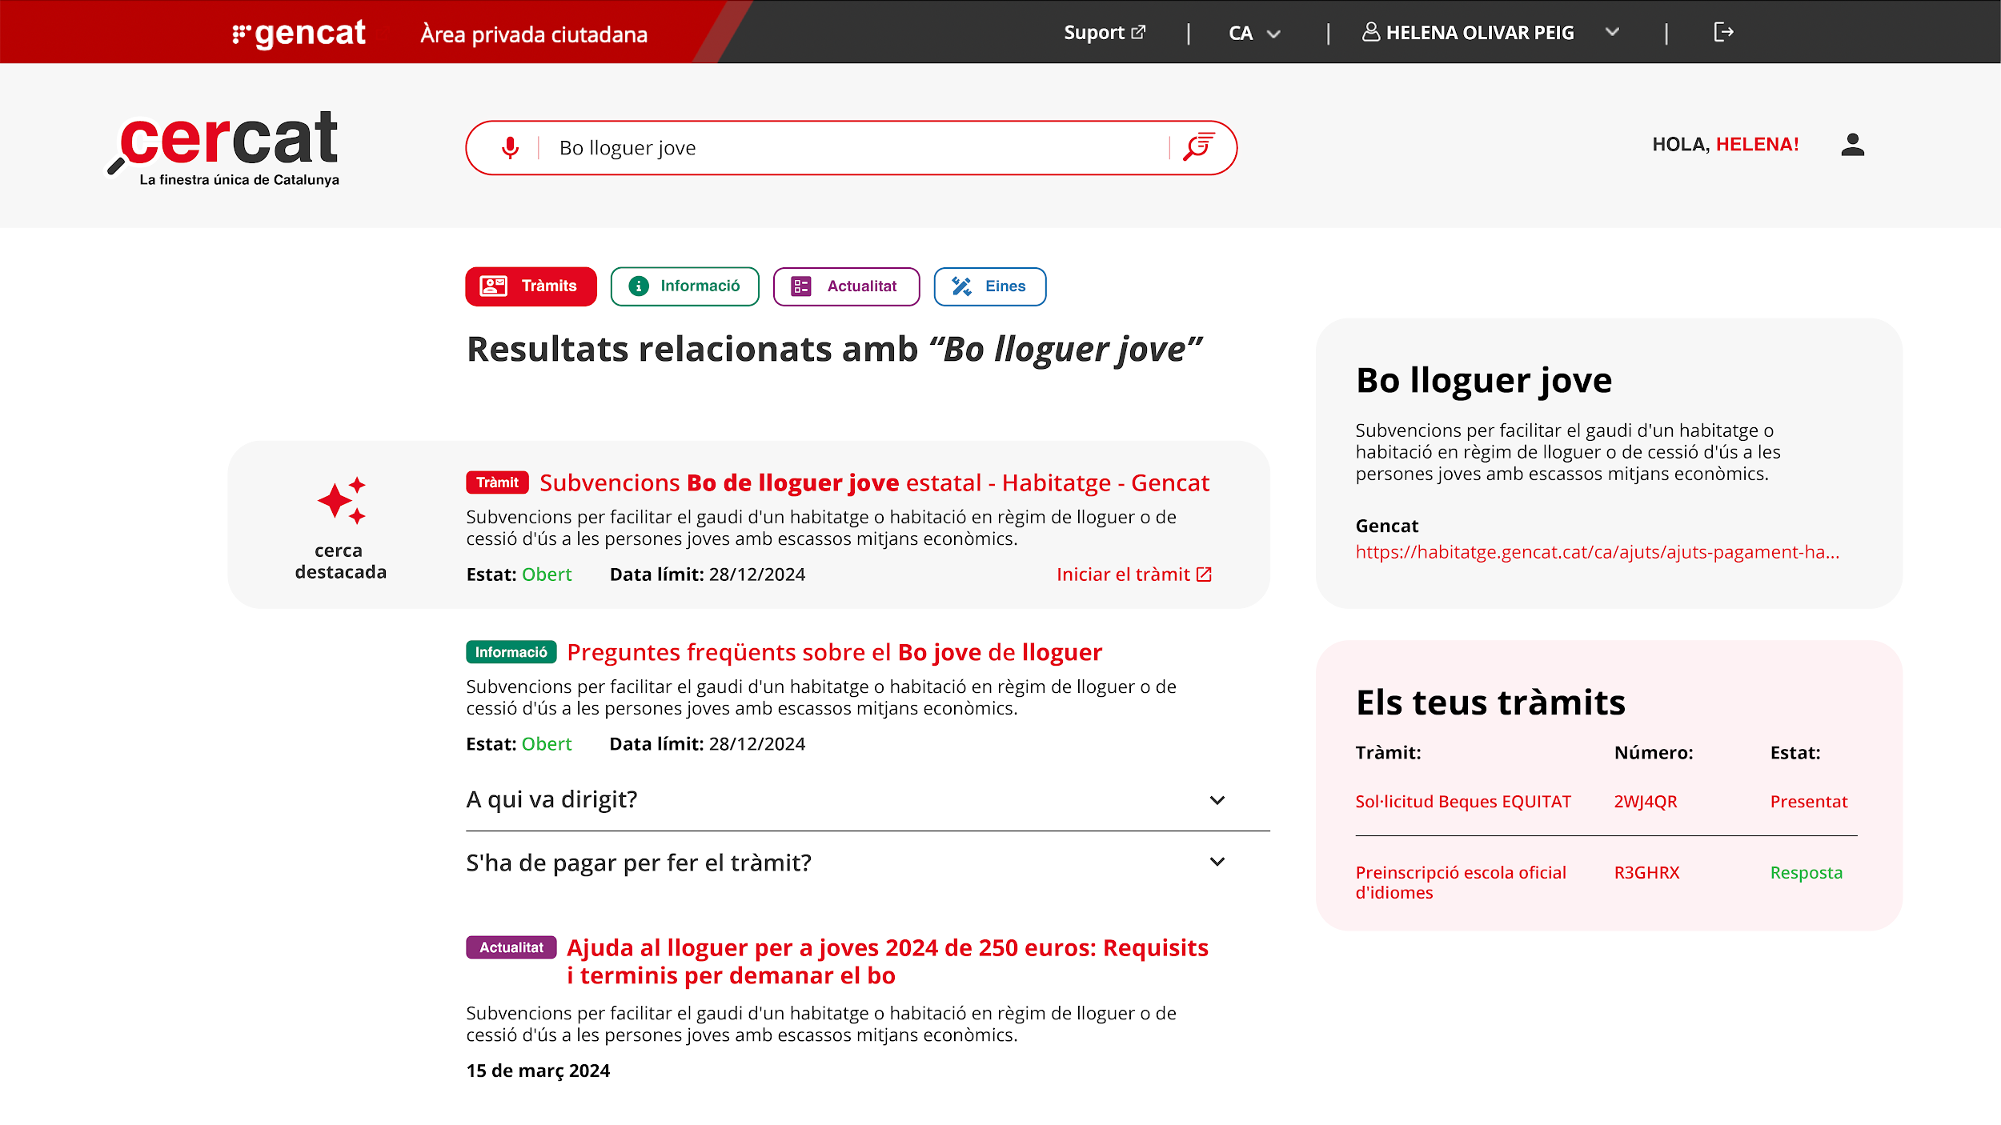Open the habitatge.gencat.cat URL link
Screen dimensions: 2001x1125
(x=1597, y=552)
